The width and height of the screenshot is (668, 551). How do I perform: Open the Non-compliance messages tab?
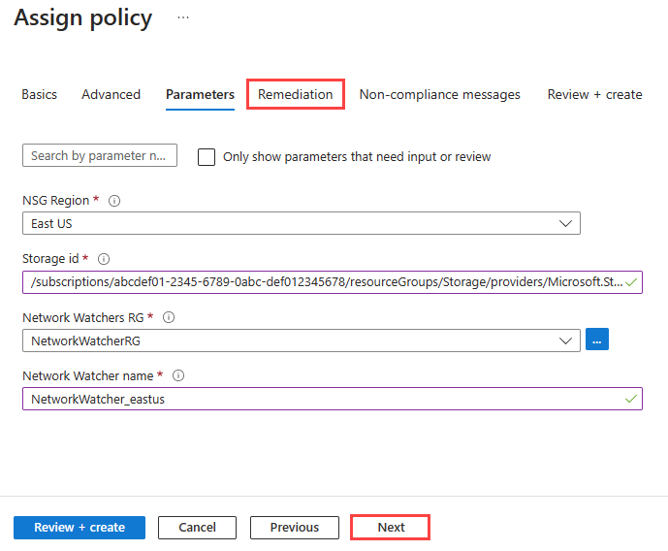click(439, 94)
